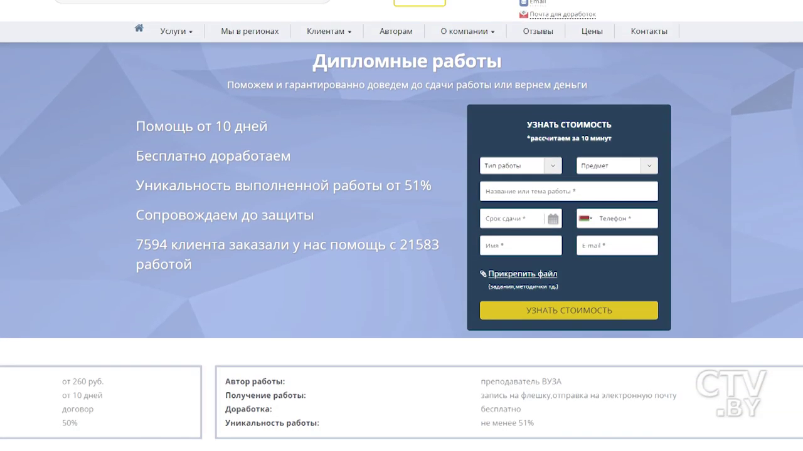Screen dimensions: 803x451
Task: Focus the Срок сдачи field
Action: 521,219
